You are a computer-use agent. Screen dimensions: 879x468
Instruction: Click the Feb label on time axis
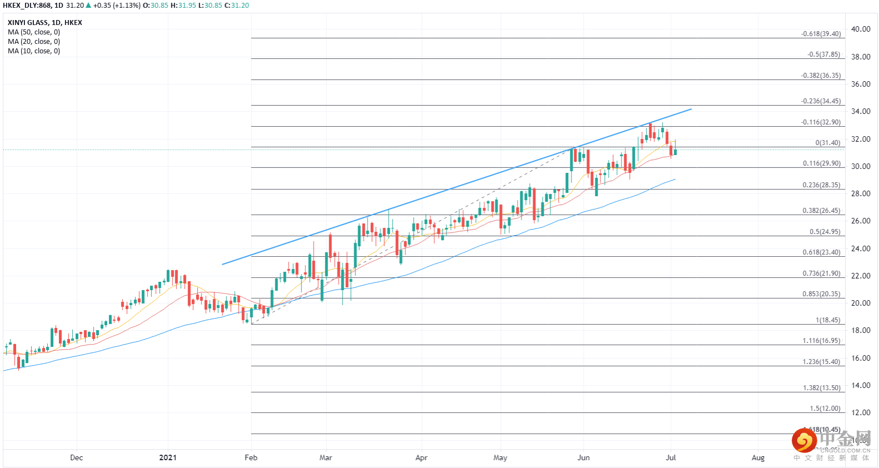coord(251,458)
